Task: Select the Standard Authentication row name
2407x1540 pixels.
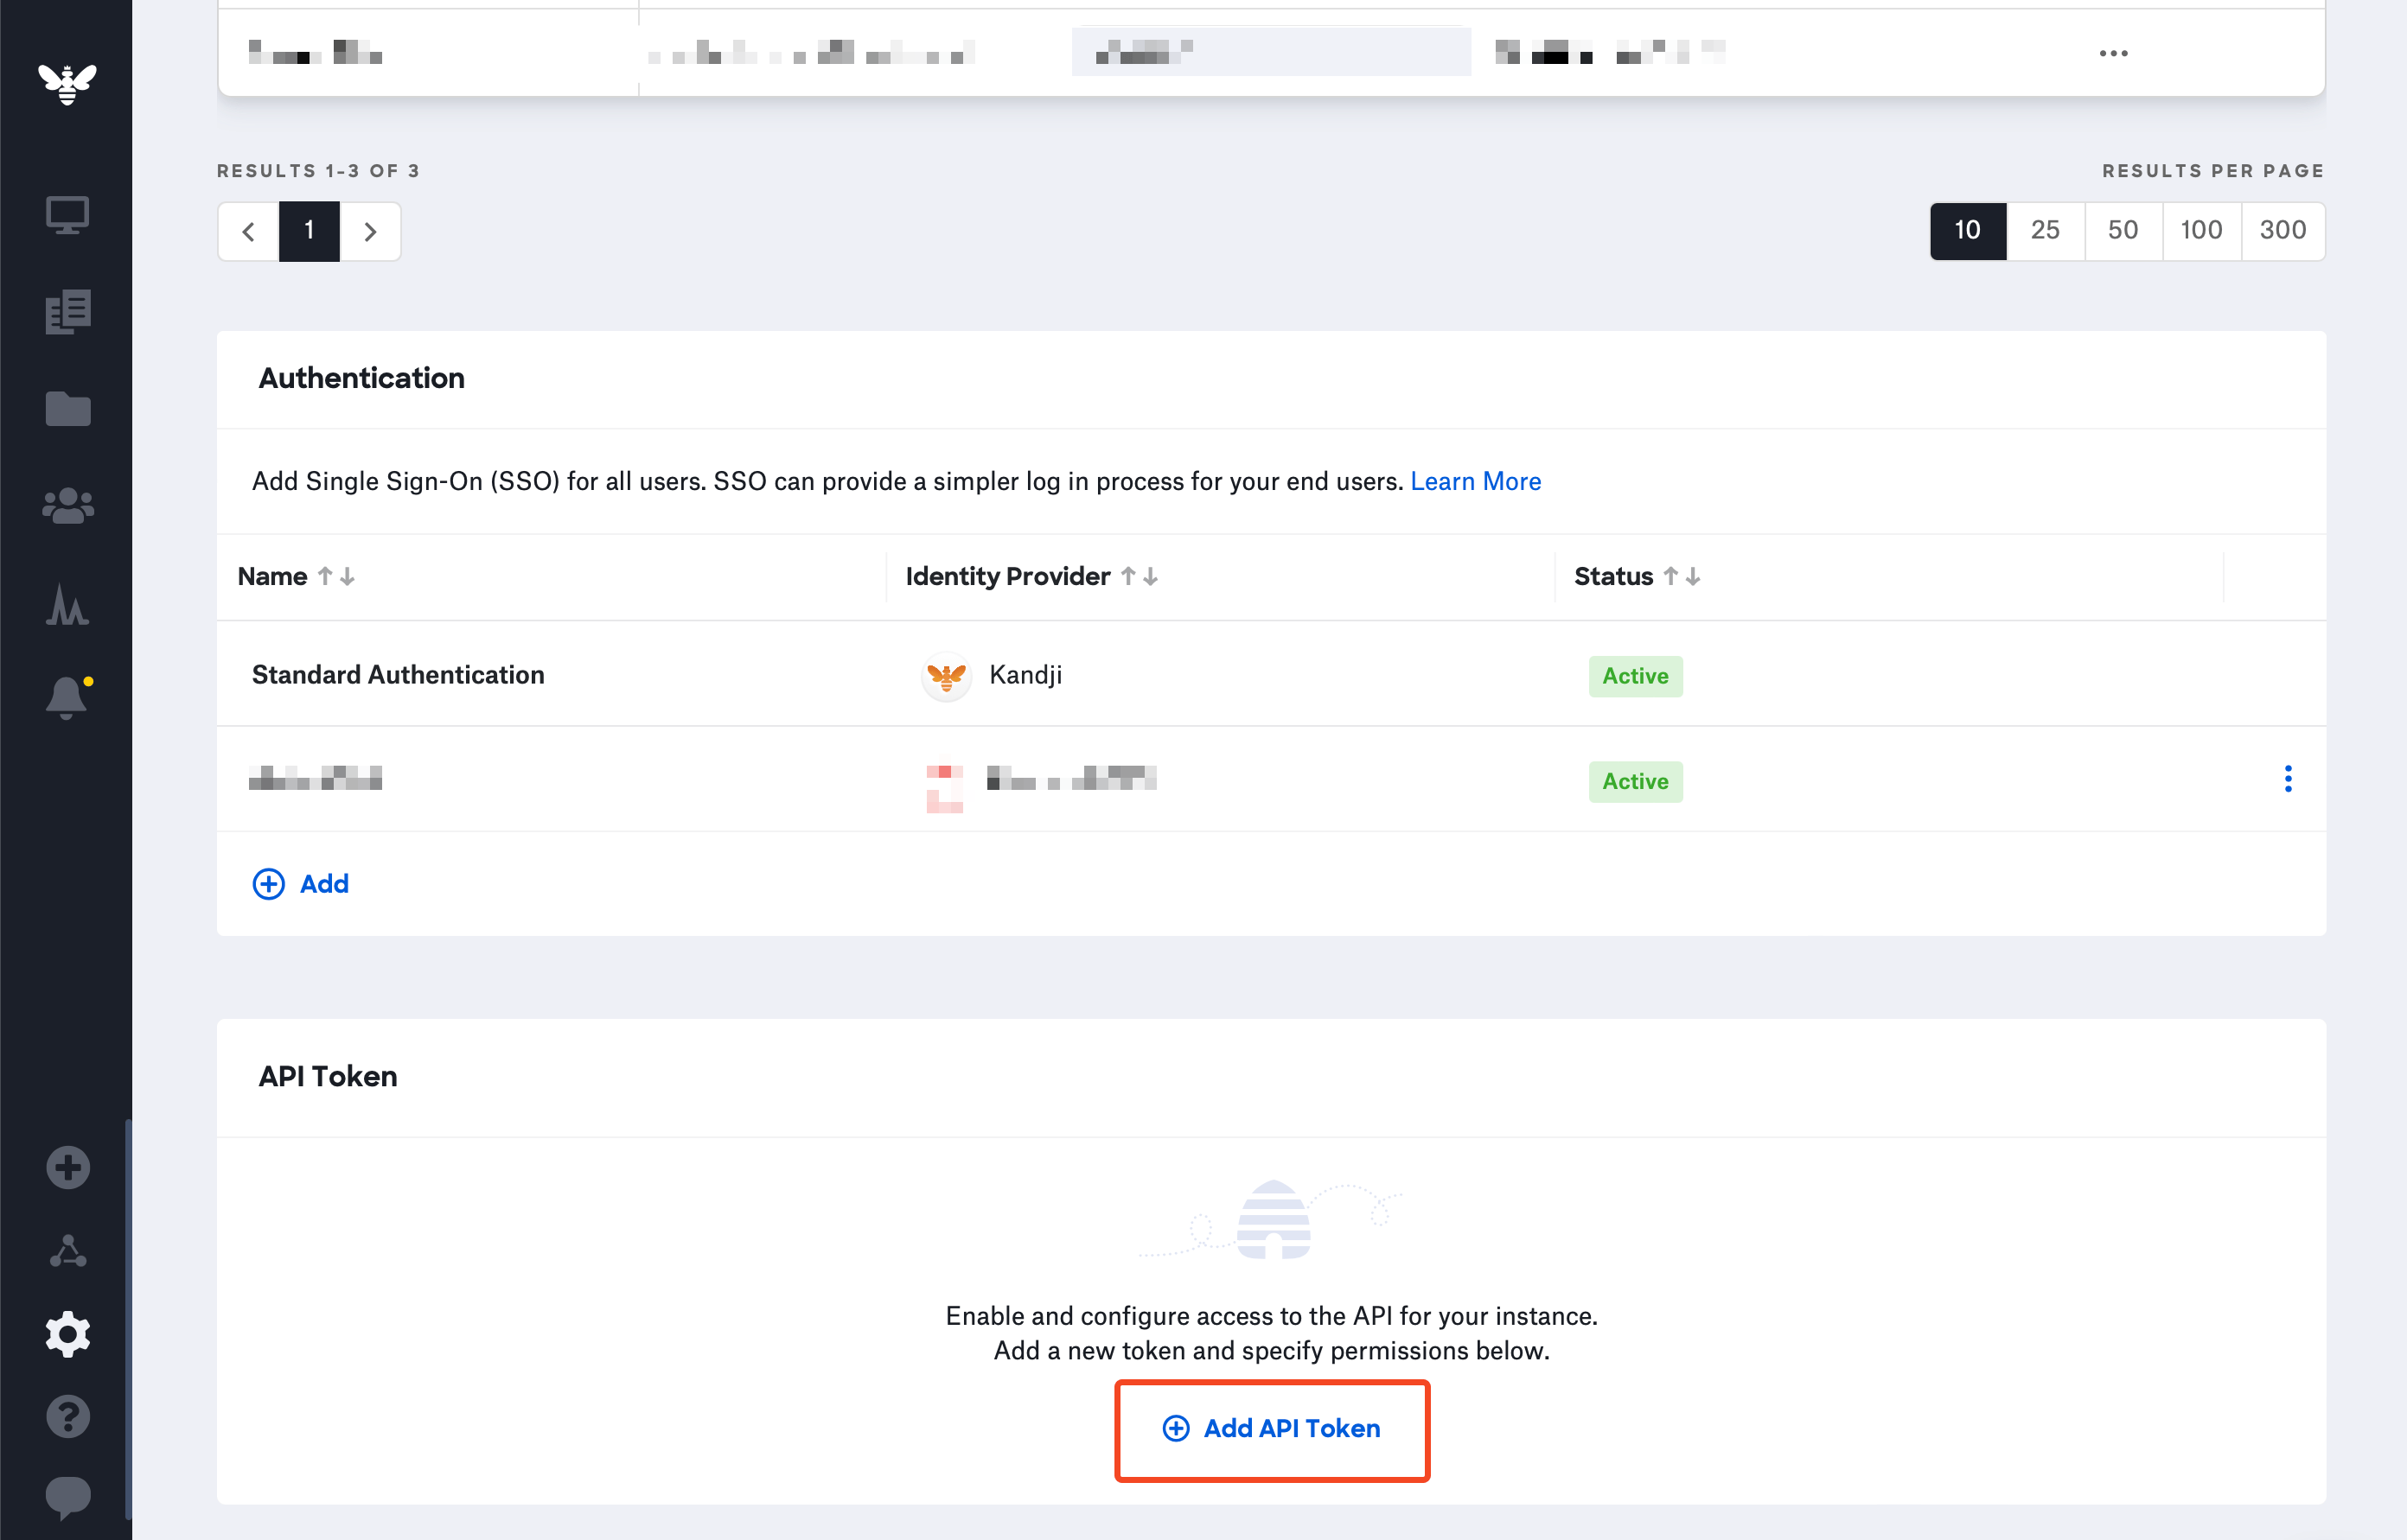Action: 399,675
